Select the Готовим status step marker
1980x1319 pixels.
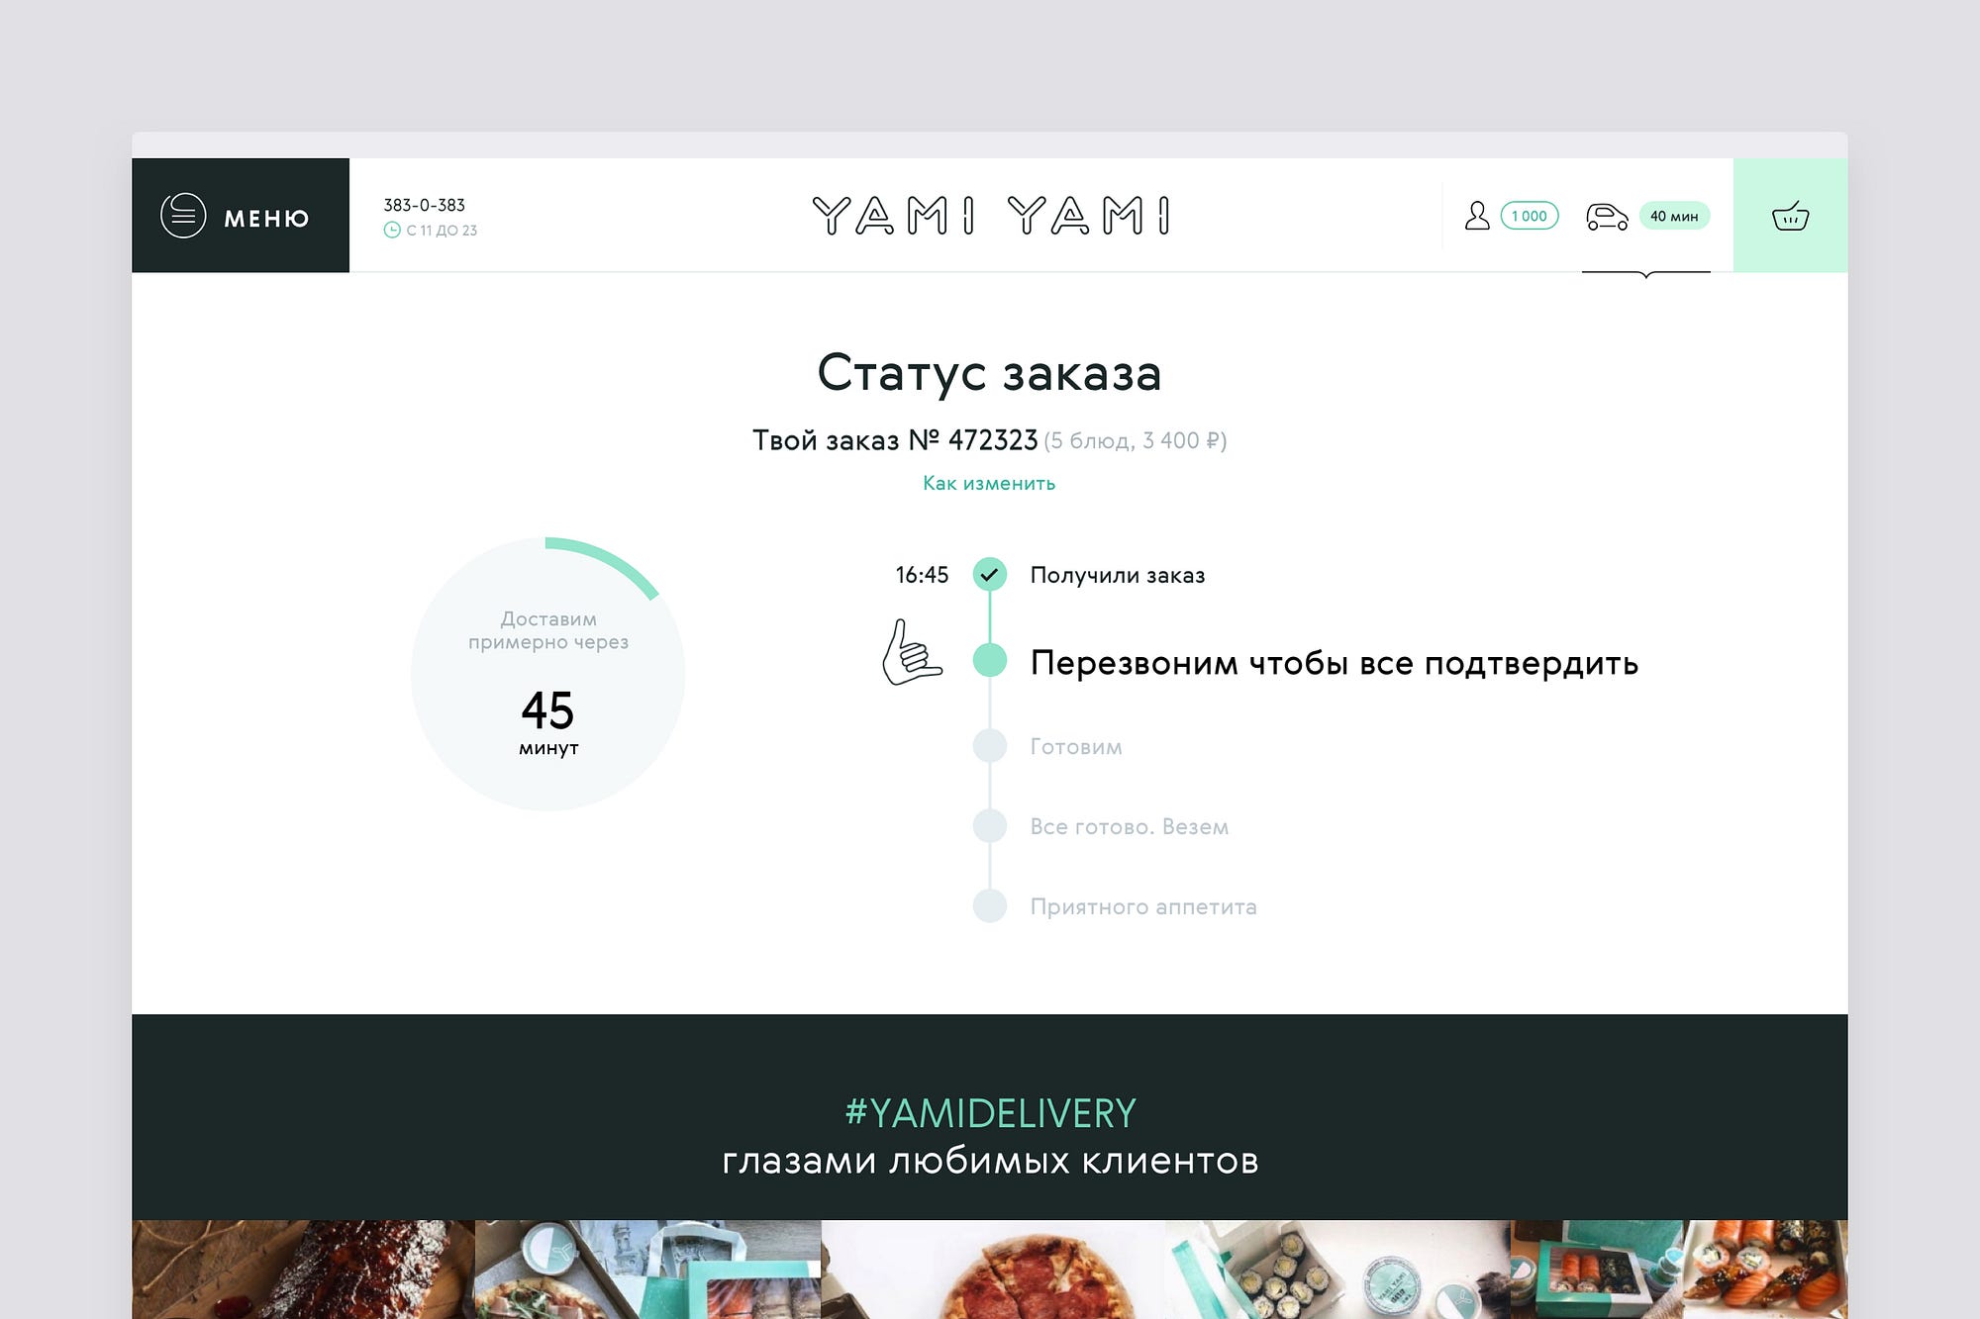989,745
